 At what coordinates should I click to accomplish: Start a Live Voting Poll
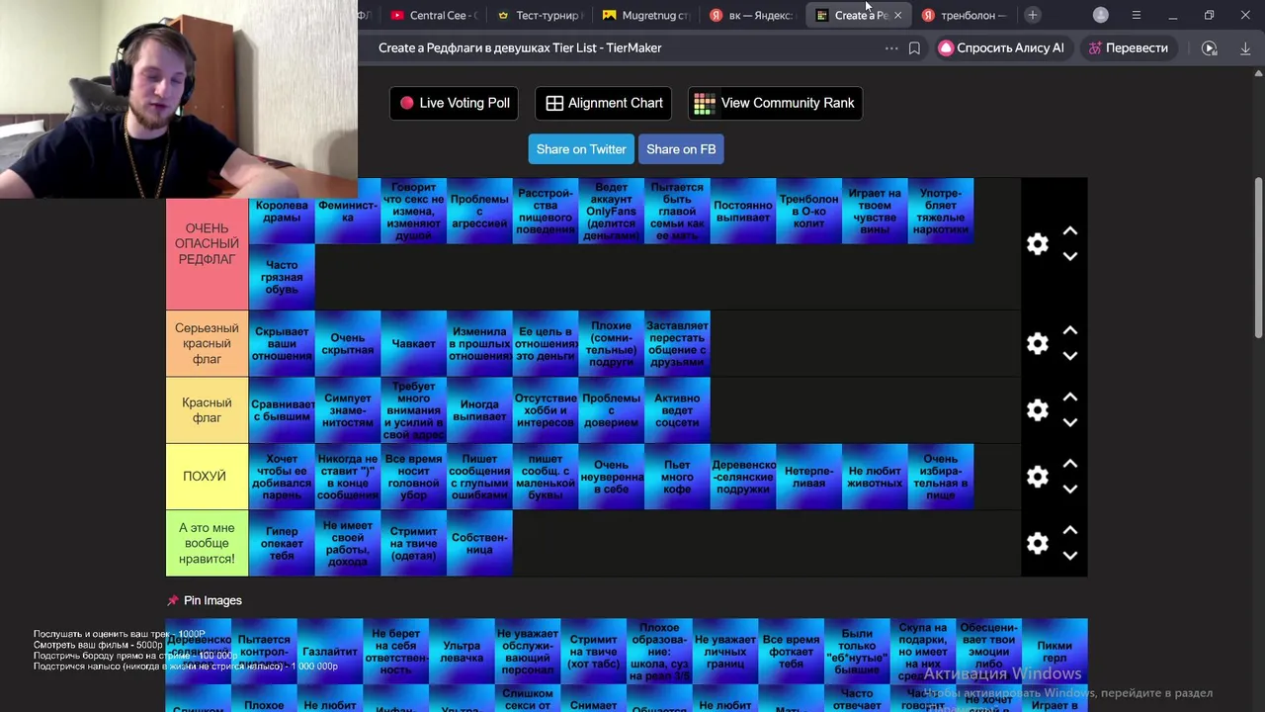455,103
